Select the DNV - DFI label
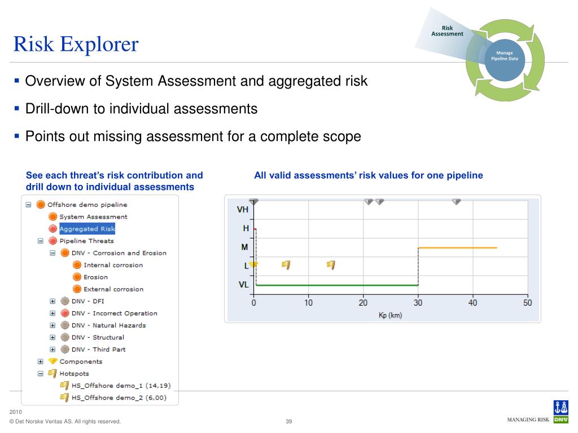Image resolution: width=578 pixels, height=433 pixels. [87, 301]
